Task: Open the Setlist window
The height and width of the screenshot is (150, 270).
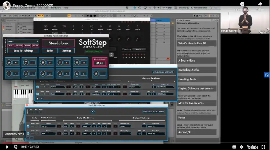Action: coord(50,51)
